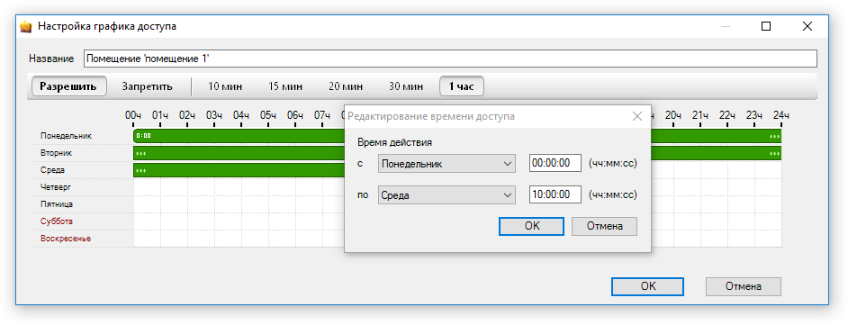848x325 pixels.
Task: Click the dots handle at the start of Tuesday's bar
Action: pyautogui.click(x=141, y=154)
